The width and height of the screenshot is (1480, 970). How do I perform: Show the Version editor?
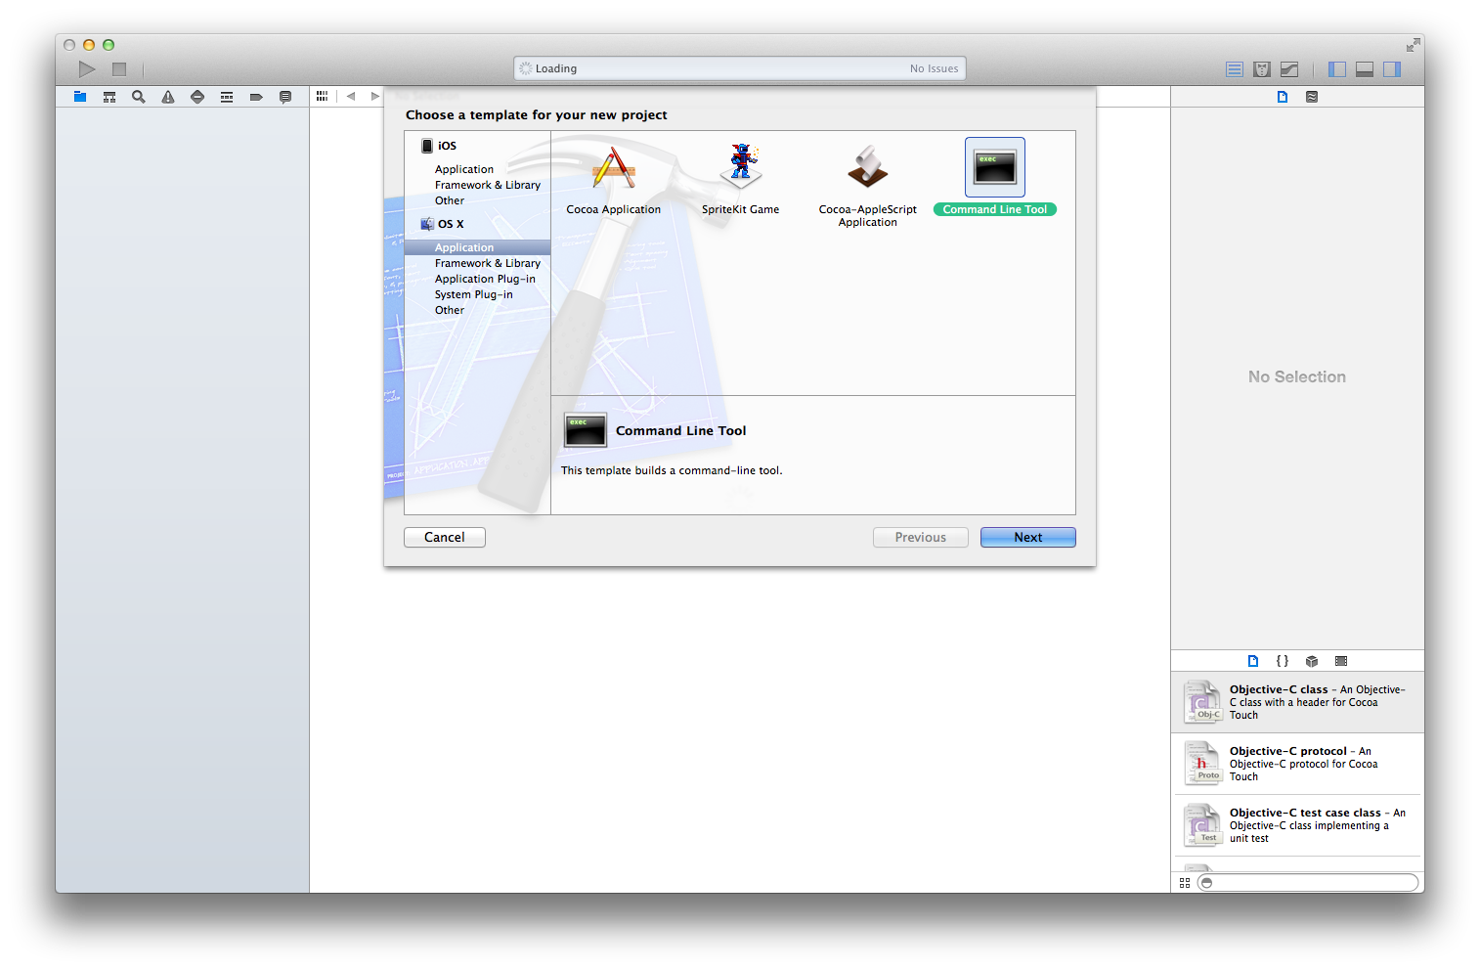[x=1289, y=69]
